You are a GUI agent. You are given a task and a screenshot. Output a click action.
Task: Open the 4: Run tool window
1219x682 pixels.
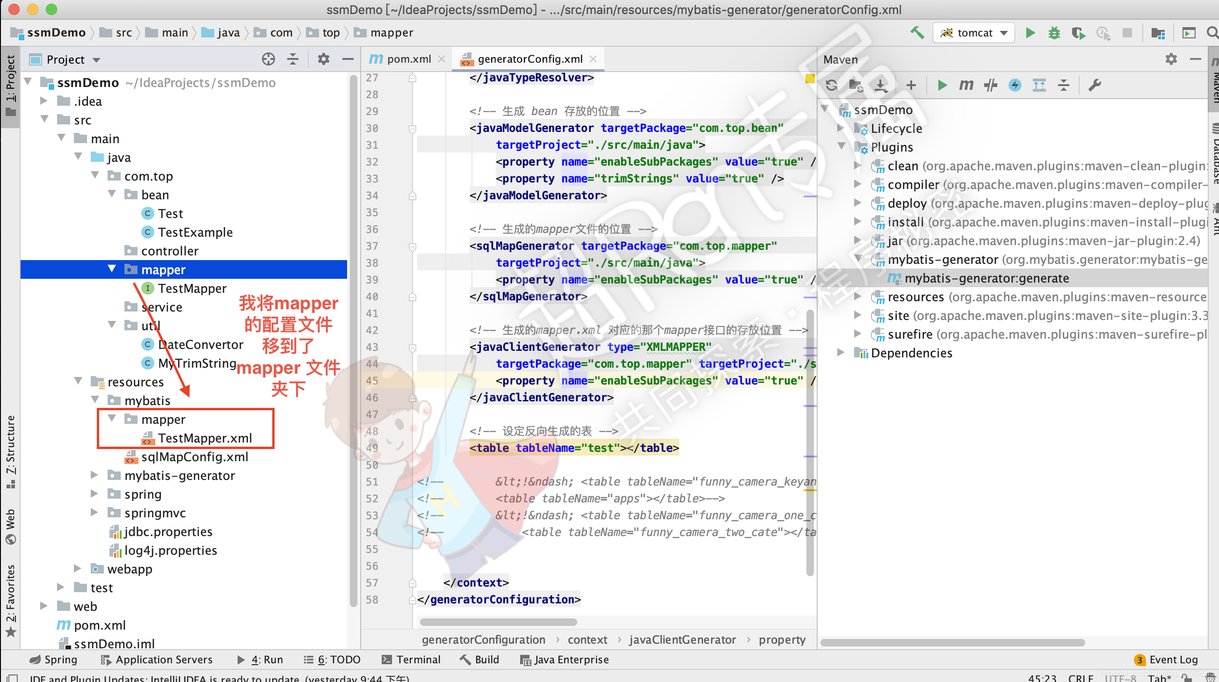coord(260,659)
